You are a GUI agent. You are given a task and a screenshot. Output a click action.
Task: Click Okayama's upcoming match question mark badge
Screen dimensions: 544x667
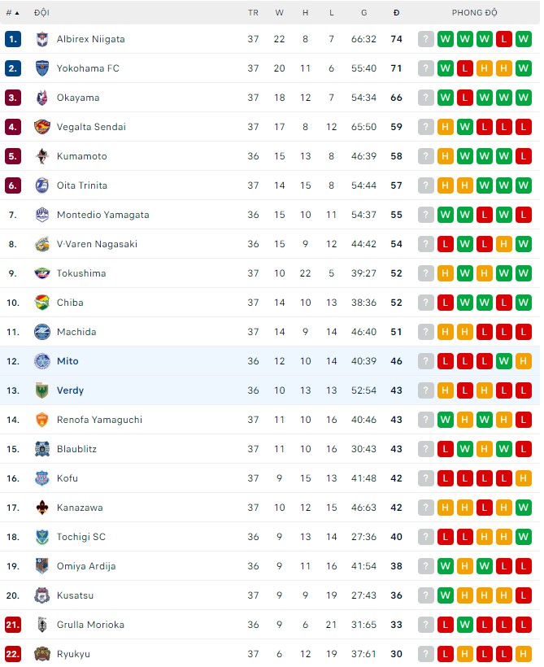[x=425, y=98]
